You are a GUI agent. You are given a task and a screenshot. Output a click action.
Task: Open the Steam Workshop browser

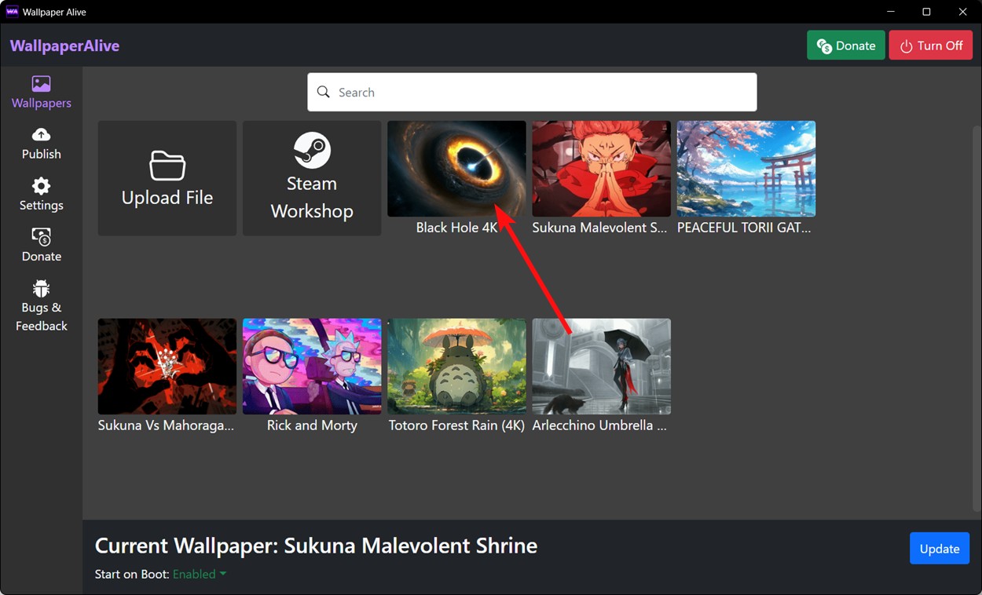pos(311,177)
